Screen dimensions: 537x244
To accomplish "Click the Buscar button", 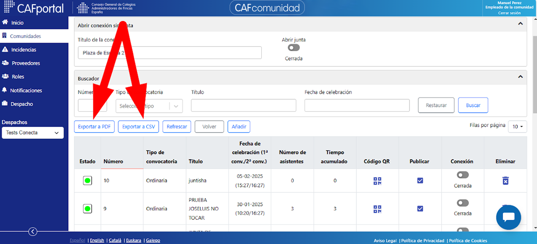I will tap(473, 105).
